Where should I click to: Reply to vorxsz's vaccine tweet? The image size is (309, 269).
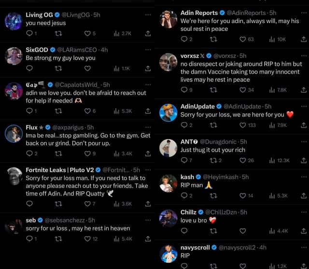[x=184, y=89]
